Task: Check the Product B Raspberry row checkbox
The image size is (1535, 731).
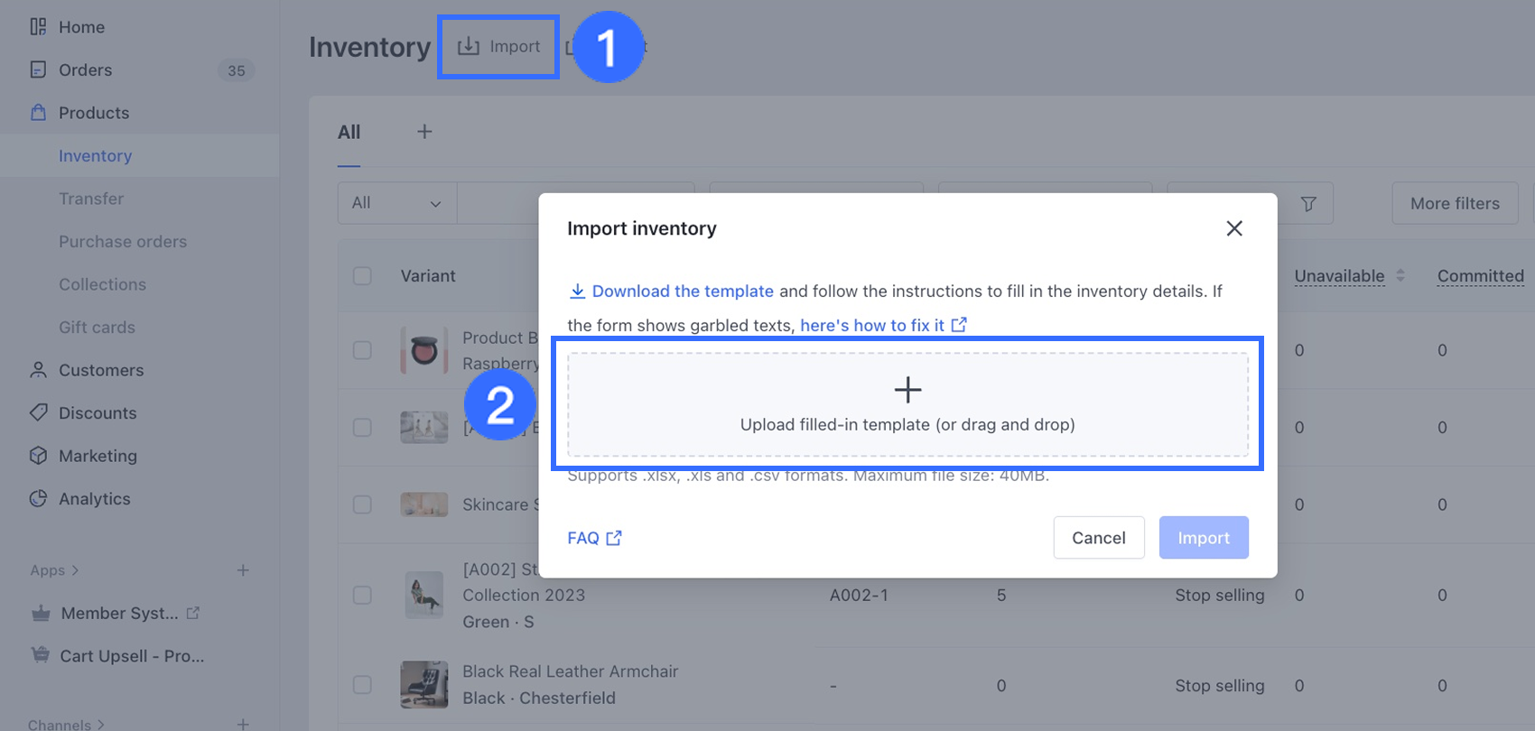Action: pos(362,350)
